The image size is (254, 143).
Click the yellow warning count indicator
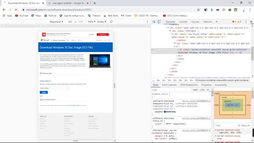[239, 22]
